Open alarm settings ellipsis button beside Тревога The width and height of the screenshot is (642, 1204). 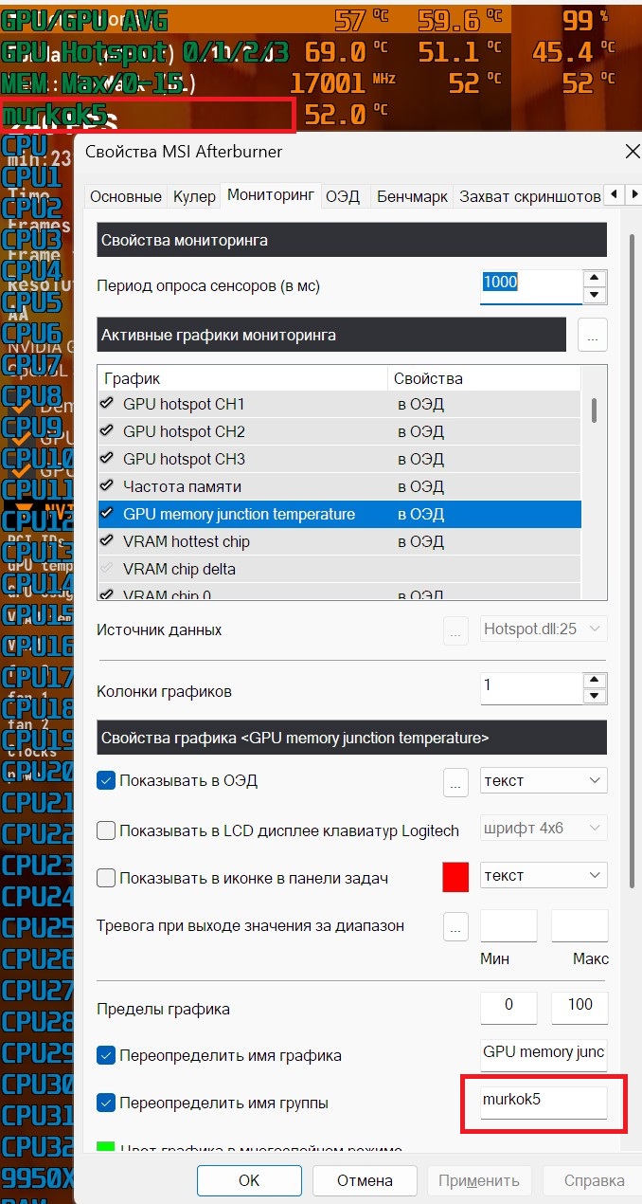coord(456,926)
